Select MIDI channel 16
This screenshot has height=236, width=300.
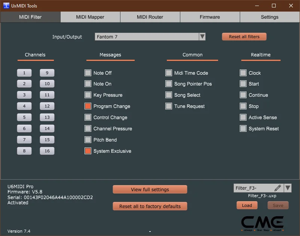pyautogui.click(x=47, y=151)
